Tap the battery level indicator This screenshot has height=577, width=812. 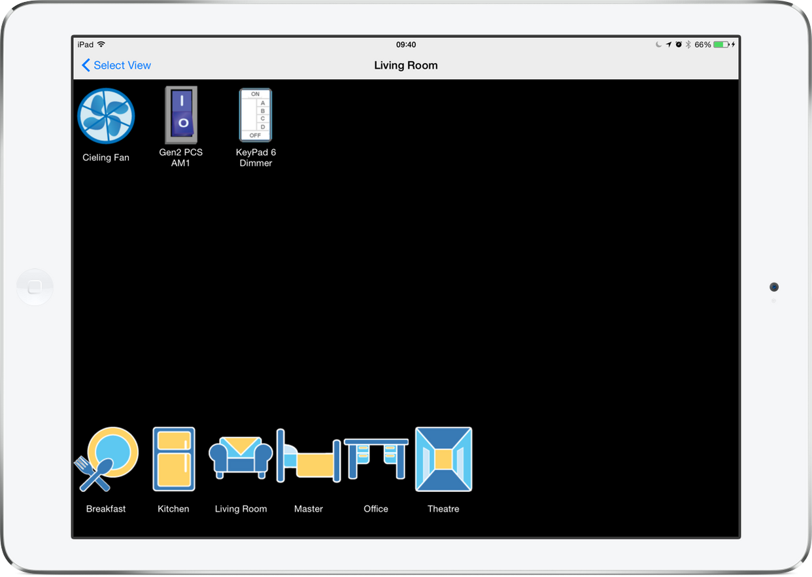pyautogui.click(x=721, y=44)
